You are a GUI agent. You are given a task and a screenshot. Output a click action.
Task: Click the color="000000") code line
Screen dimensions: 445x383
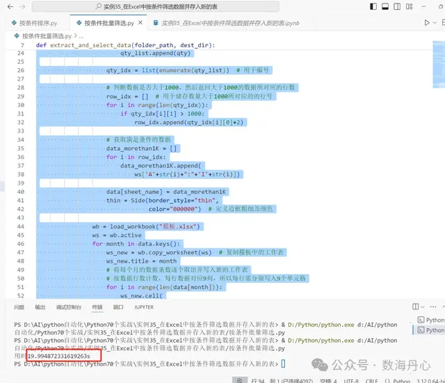point(175,209)
